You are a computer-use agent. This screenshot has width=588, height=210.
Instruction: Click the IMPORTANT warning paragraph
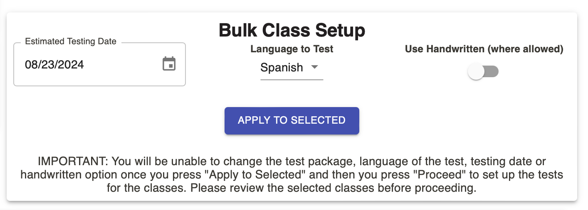coord(292,175)
